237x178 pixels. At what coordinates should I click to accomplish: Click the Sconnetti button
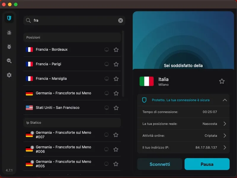point(159,164)
